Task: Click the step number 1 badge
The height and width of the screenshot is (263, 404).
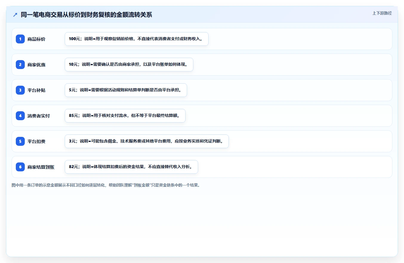Action: 20,39
